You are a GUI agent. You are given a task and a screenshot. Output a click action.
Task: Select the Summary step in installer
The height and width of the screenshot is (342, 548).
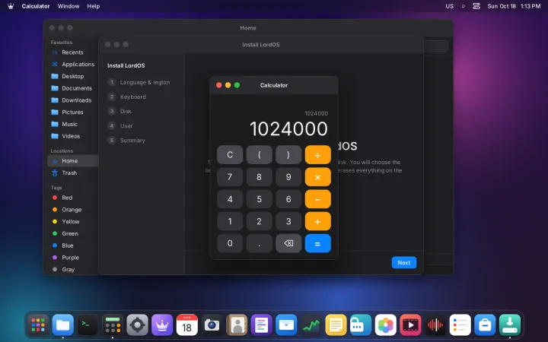[x=126, y=141]
